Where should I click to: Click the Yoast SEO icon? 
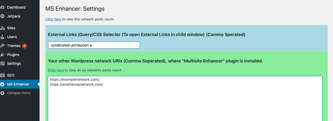point(2,75)
